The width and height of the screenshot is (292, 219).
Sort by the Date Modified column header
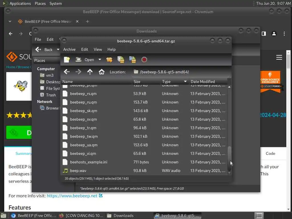(x=208, y=82)
